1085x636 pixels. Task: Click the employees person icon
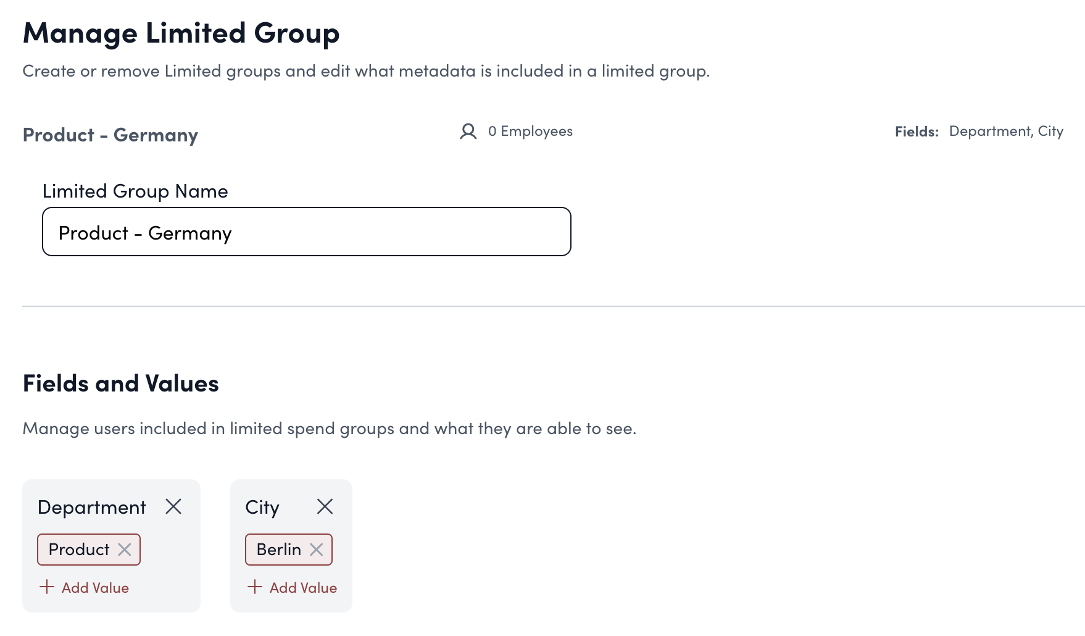pyautogui.click(x=468, y=132)
